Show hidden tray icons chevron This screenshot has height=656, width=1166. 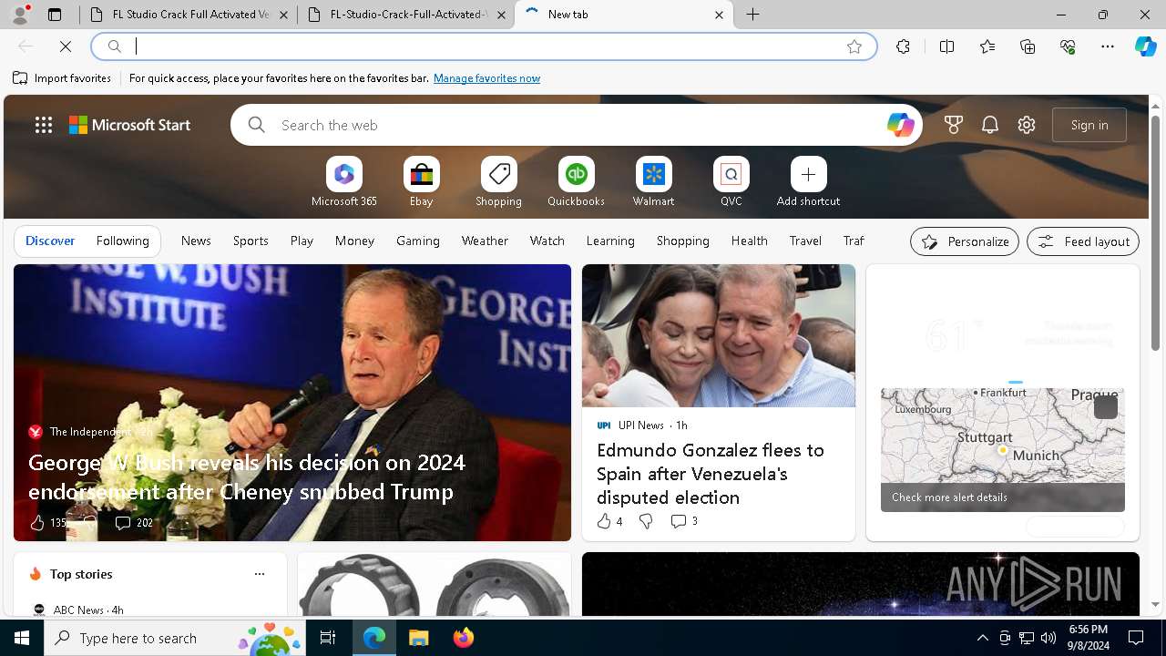pyautogui.click(x=982, y=638)
